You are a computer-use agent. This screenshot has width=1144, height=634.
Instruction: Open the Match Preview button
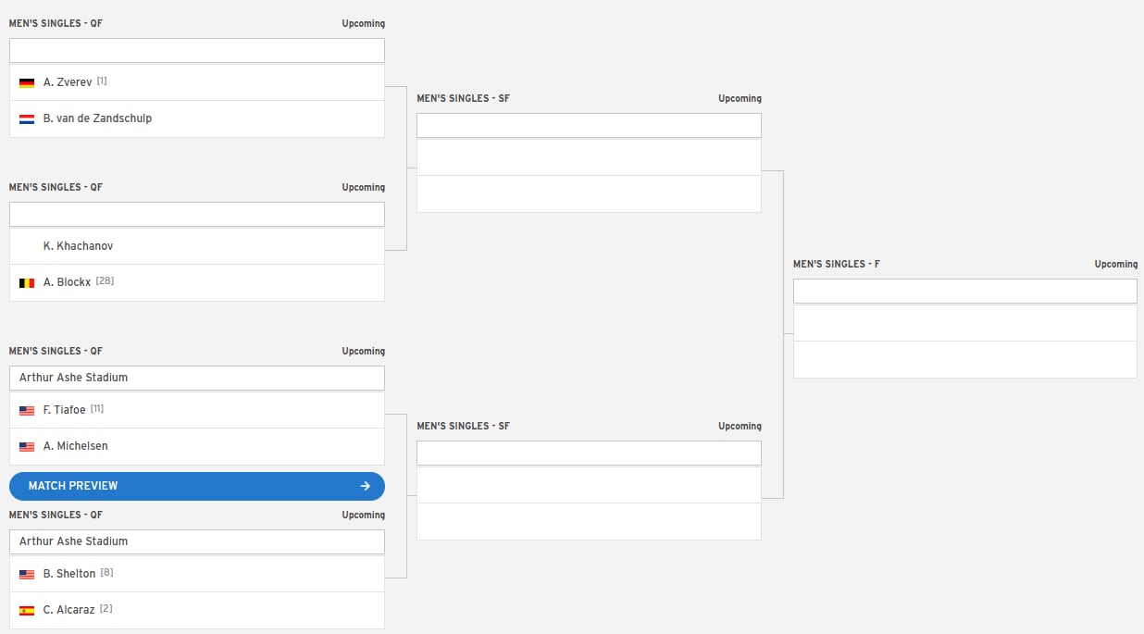[x=197, y=486]
